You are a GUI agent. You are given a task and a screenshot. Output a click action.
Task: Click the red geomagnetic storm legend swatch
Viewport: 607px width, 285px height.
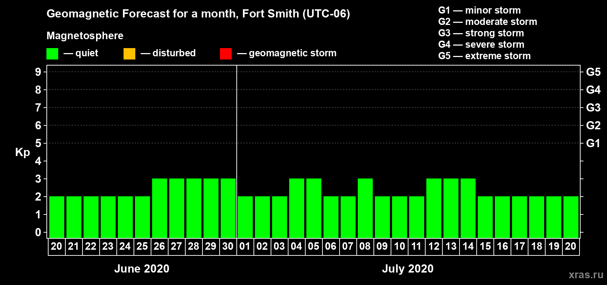(x=226, y=54)
